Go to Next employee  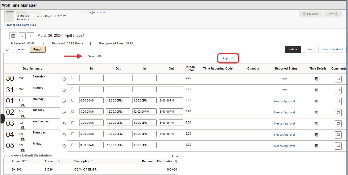(333, 14)
